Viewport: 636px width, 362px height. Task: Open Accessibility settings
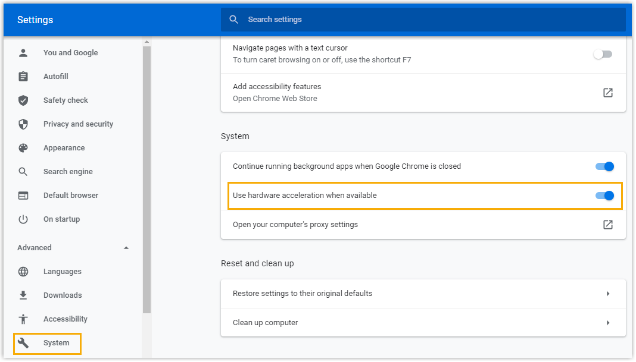tap(66, 319)
